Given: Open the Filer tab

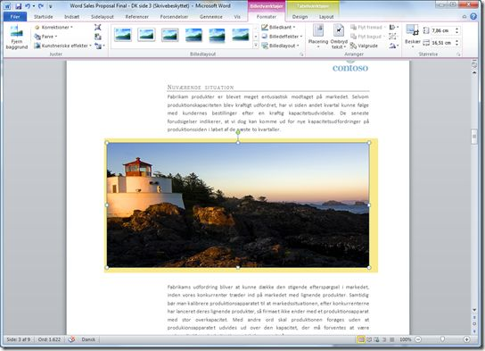Looking at the screenshot, I should point(15,17).
